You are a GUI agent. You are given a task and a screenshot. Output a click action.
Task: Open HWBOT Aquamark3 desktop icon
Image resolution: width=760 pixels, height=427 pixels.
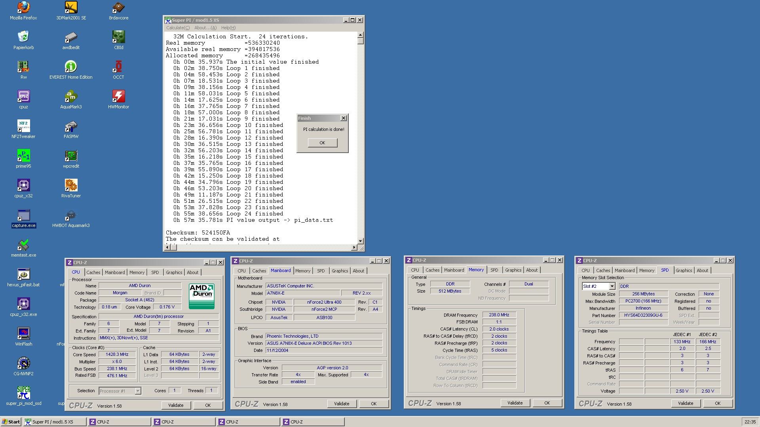click(x=71, y=218)
